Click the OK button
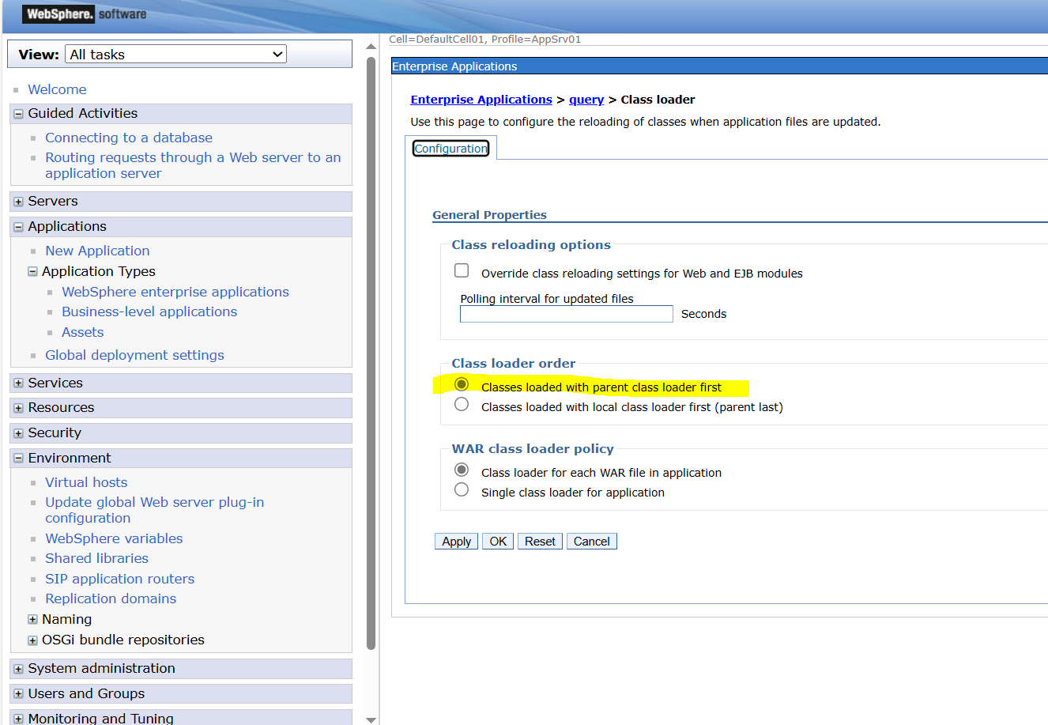 [498, 542]
